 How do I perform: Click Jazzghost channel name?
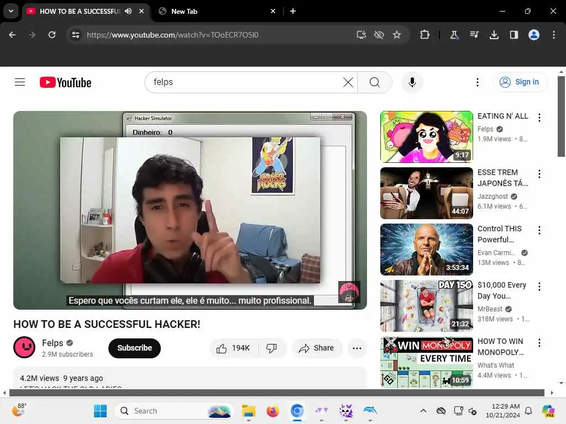492,197
